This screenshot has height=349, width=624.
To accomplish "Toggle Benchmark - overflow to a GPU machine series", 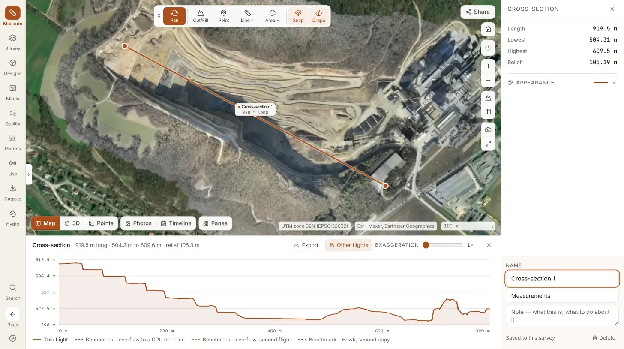I will tap(129, 340).
